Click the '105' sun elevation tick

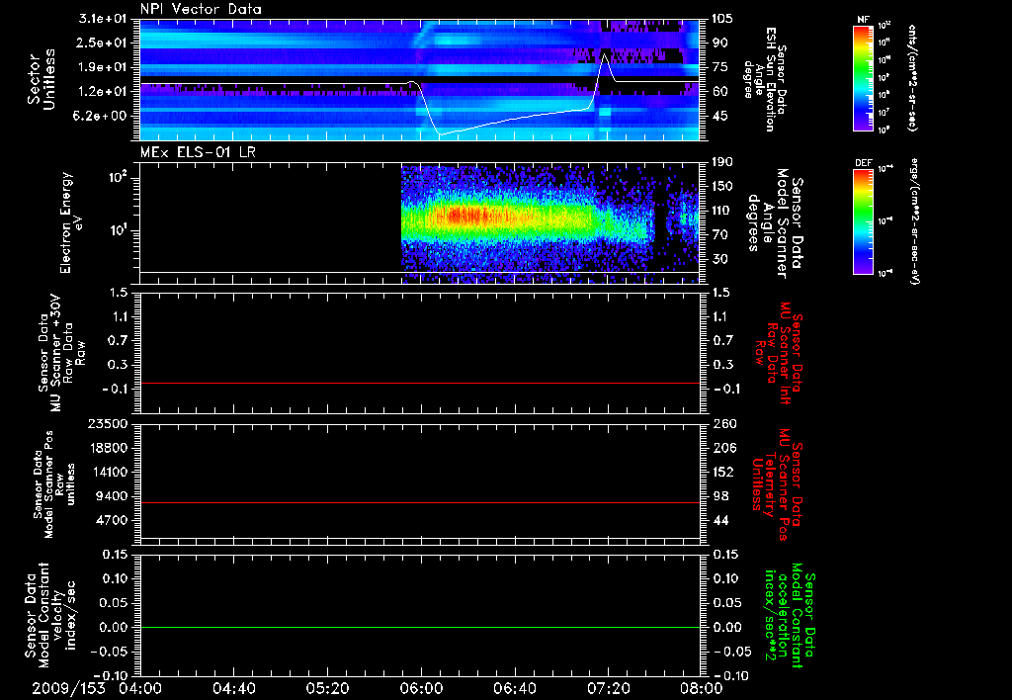point(722,19)
